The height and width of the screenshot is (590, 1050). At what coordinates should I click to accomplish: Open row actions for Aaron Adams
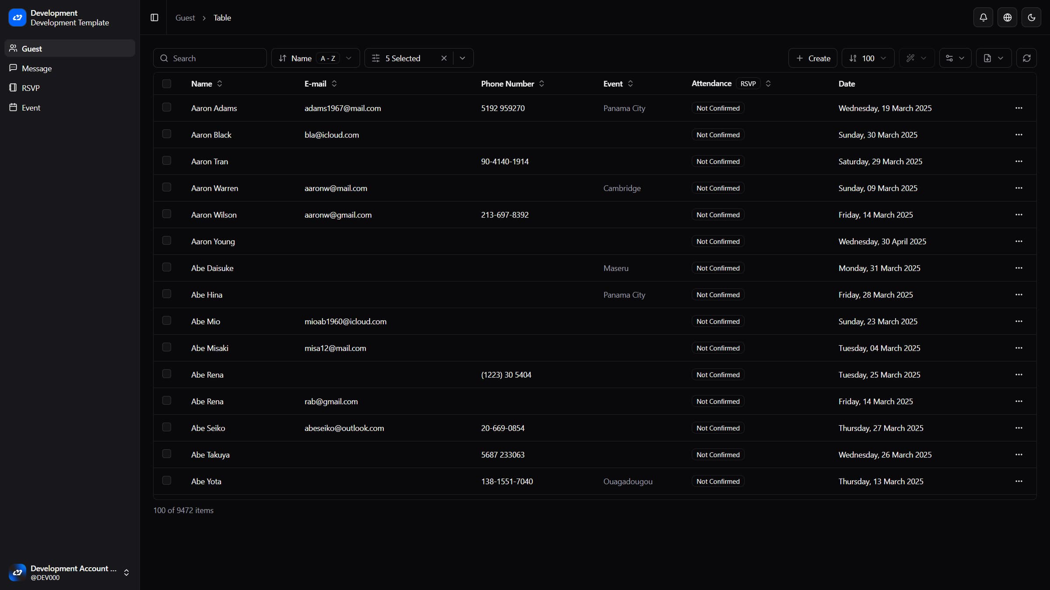[1018, 108]
